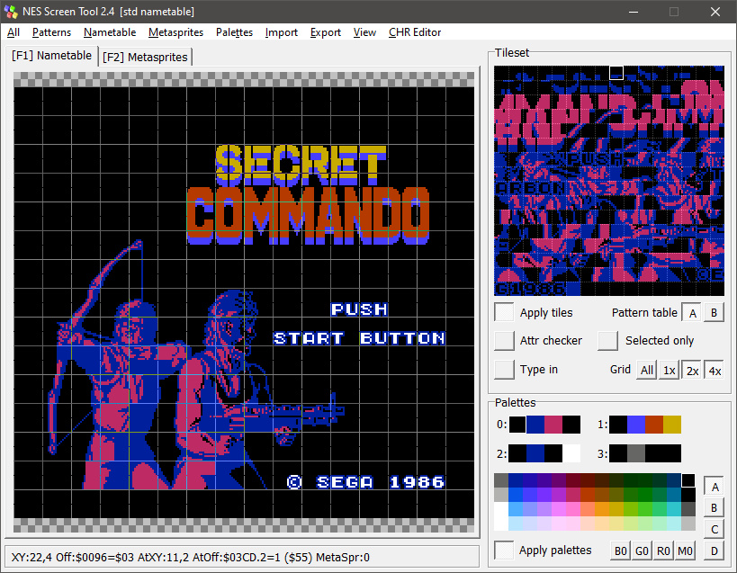Screen dimensions: 737x573
Task: Select palette 0 dark blue color
Action: point(535,425)
